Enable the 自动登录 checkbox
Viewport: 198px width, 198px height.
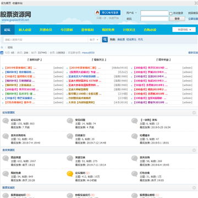pos(171,14)
